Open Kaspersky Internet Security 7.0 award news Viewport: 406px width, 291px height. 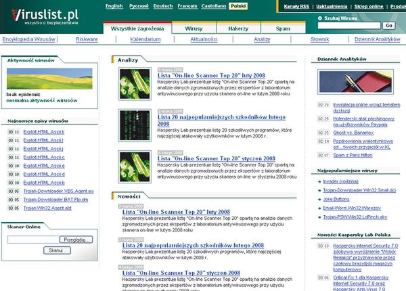coord(365,258)
